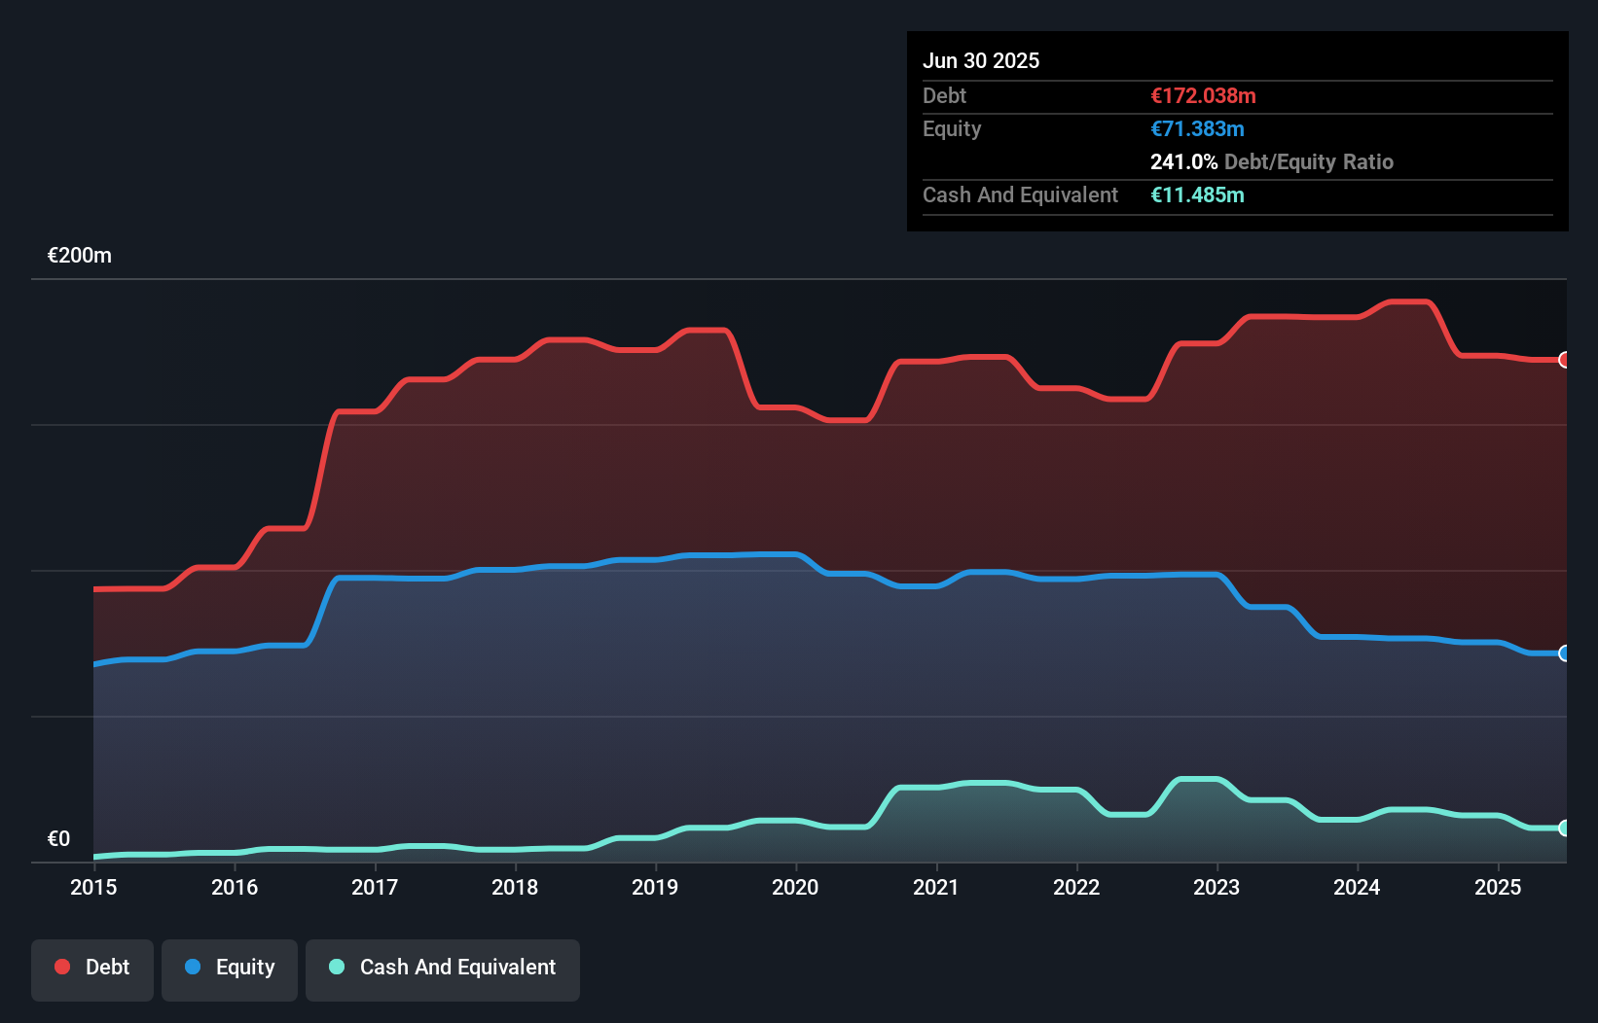Select the 2023 x-axis year label
The image size is (1598, 1023).
pyautogui.click(x=1217, y=887)
